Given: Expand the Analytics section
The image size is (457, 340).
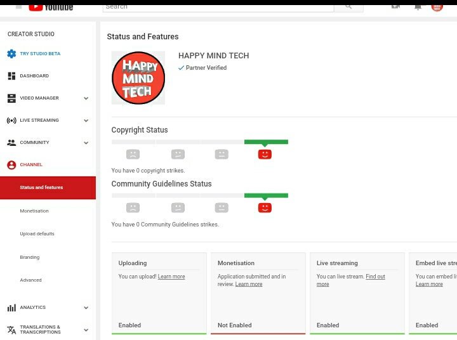Looking at the screenshot, I should pyautogui.click(x=86, y=308).
